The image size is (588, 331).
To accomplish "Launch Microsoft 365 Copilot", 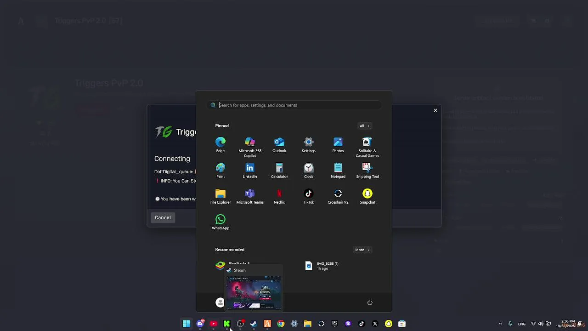I will [x=250, y=147].
